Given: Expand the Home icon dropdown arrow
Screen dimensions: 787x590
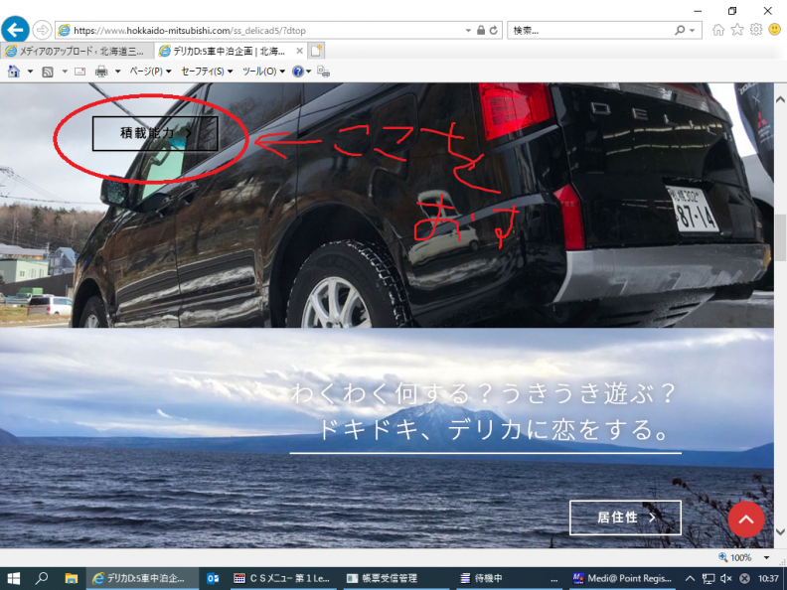Looking at the screenshot, I should (x=30, y=72).
